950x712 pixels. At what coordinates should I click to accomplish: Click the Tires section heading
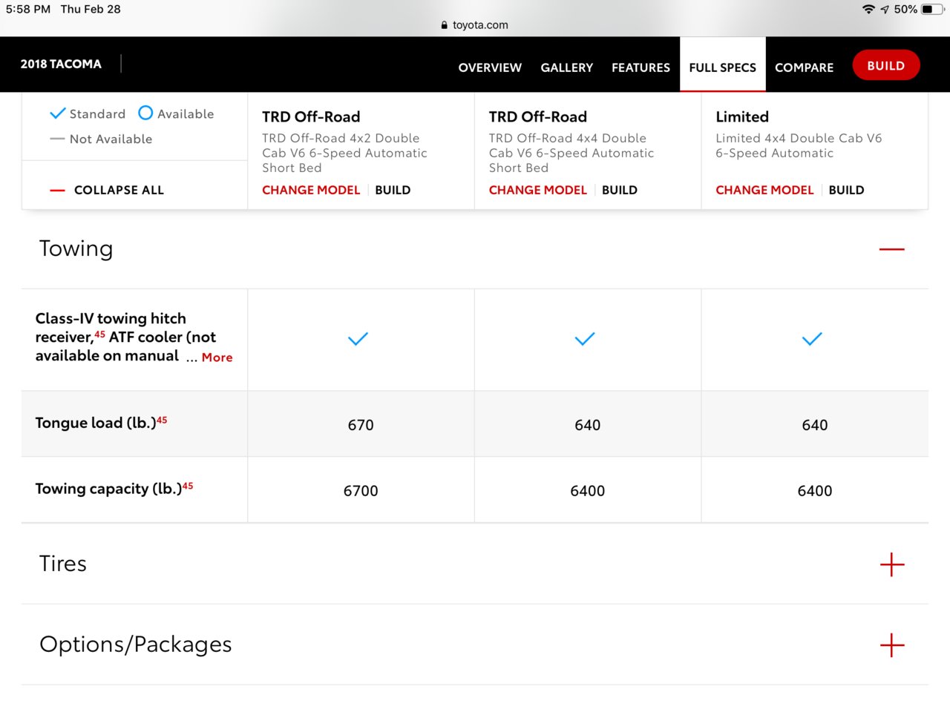click(63, 564)
